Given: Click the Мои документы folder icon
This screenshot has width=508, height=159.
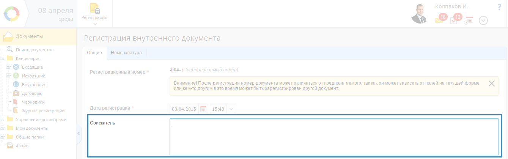Looking at the screenshot, I should [9, 128].
